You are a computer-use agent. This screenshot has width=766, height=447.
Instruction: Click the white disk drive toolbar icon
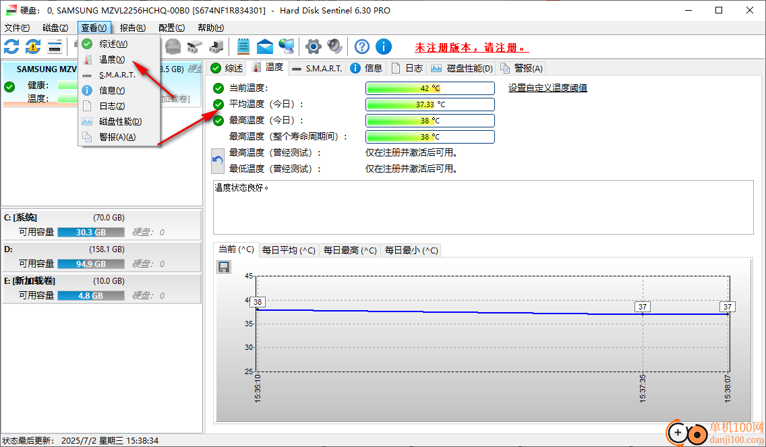pos(54,47)
